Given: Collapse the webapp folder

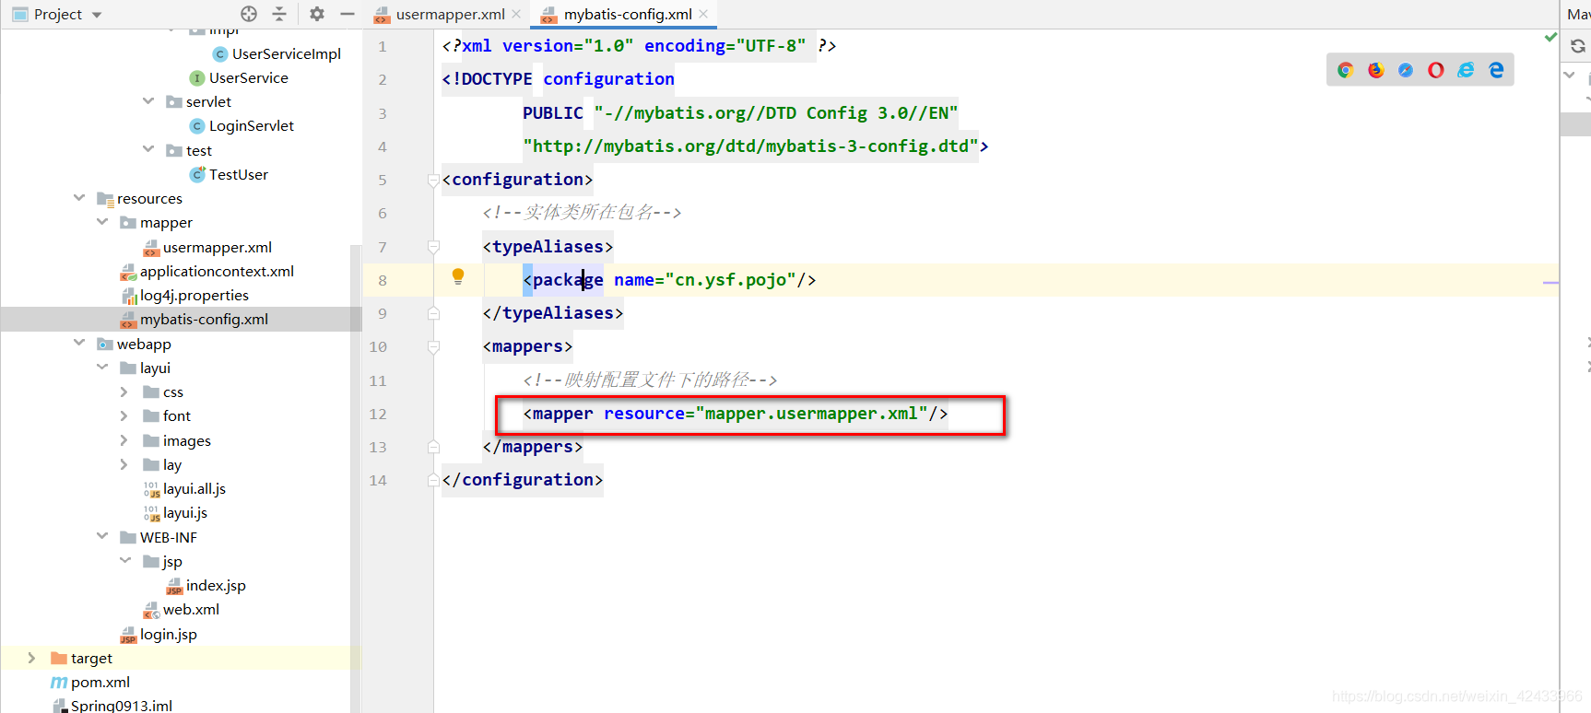Looking at the screenshot, I should point(79,343).
